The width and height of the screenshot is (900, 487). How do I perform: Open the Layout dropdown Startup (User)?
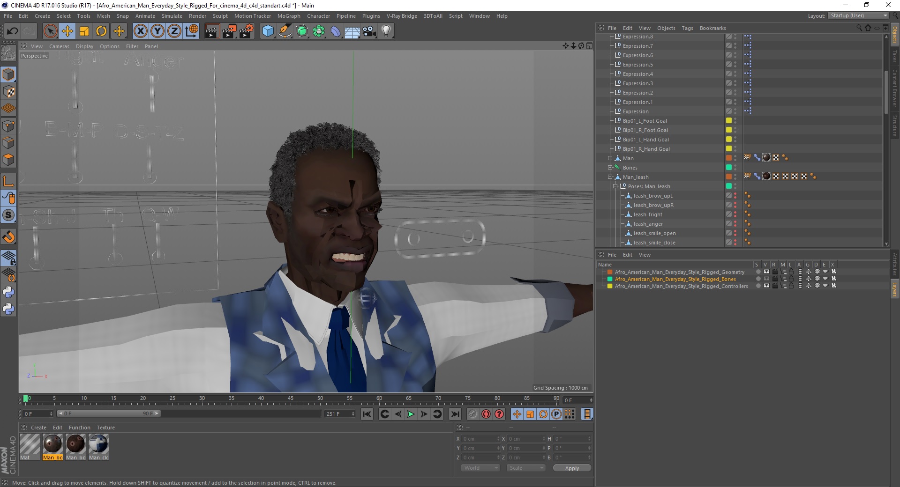coord(858,15)
